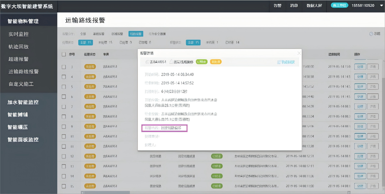Click the 施工单位 badge in top bar

(339, 5)
